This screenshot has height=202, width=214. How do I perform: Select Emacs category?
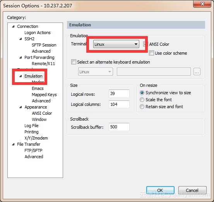[x=38, y=88]
